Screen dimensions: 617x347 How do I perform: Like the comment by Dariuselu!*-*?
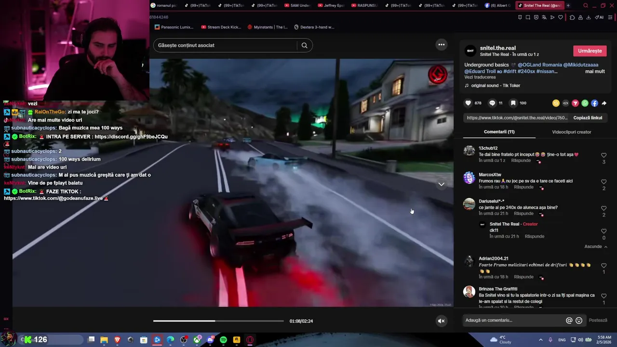604,208
